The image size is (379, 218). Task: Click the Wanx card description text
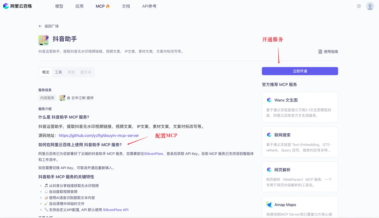[x=299, y=113]
